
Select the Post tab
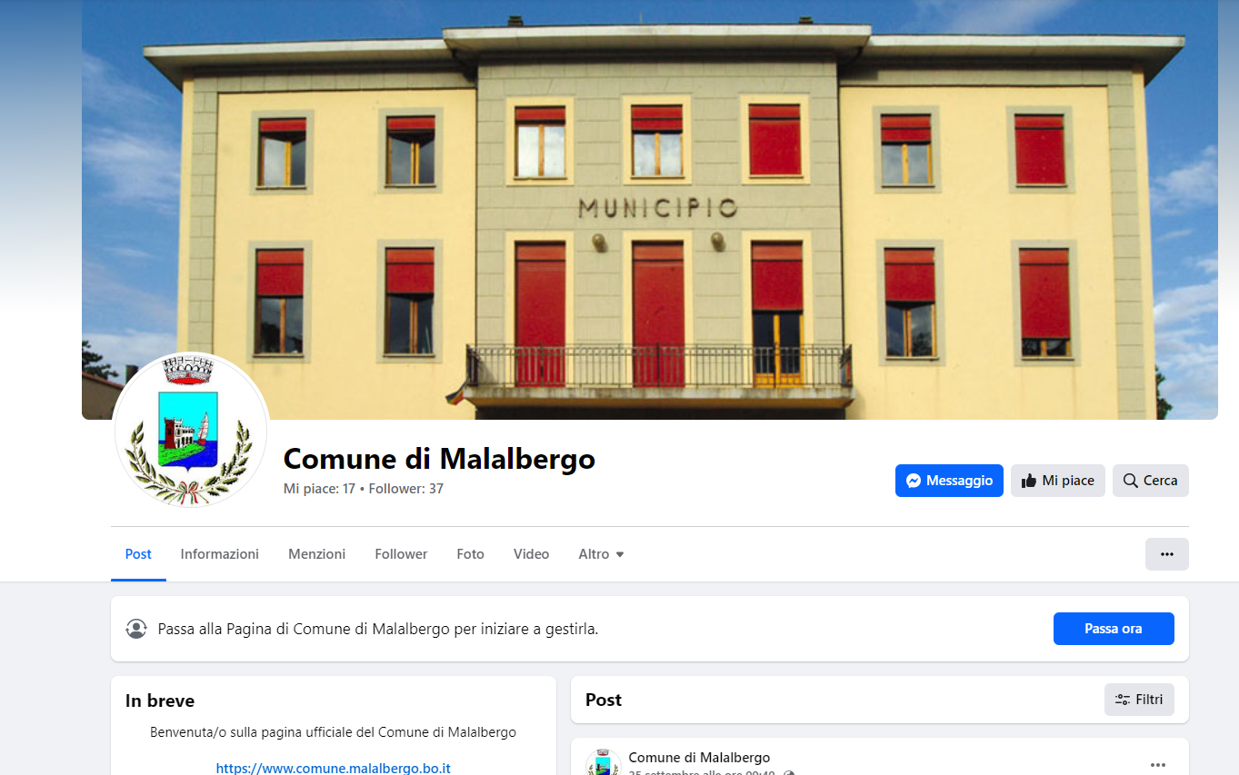[x=138, y=554]
